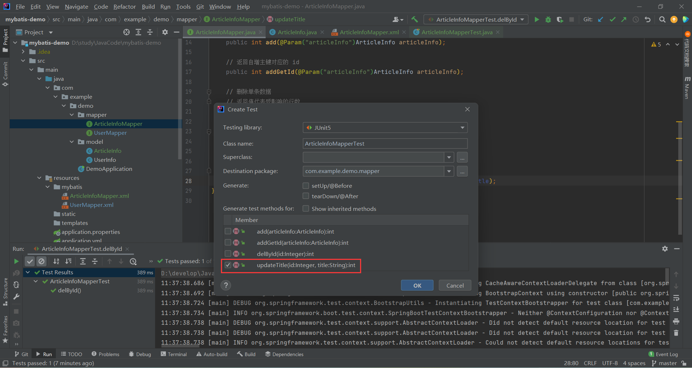Open Superclass dropdown arrow
Viewport: 692px width, 368px height.
pos(449,158)
